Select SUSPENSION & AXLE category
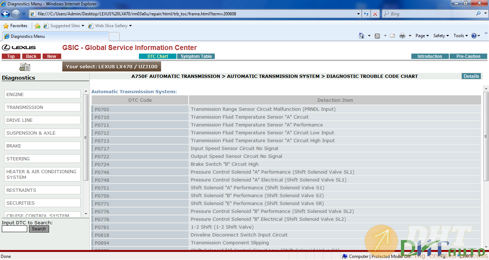The width and height of the screenshot is (489, 260). click(42, 133)
